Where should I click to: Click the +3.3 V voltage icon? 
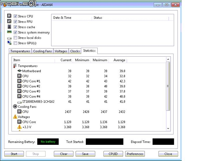point(20,127)
